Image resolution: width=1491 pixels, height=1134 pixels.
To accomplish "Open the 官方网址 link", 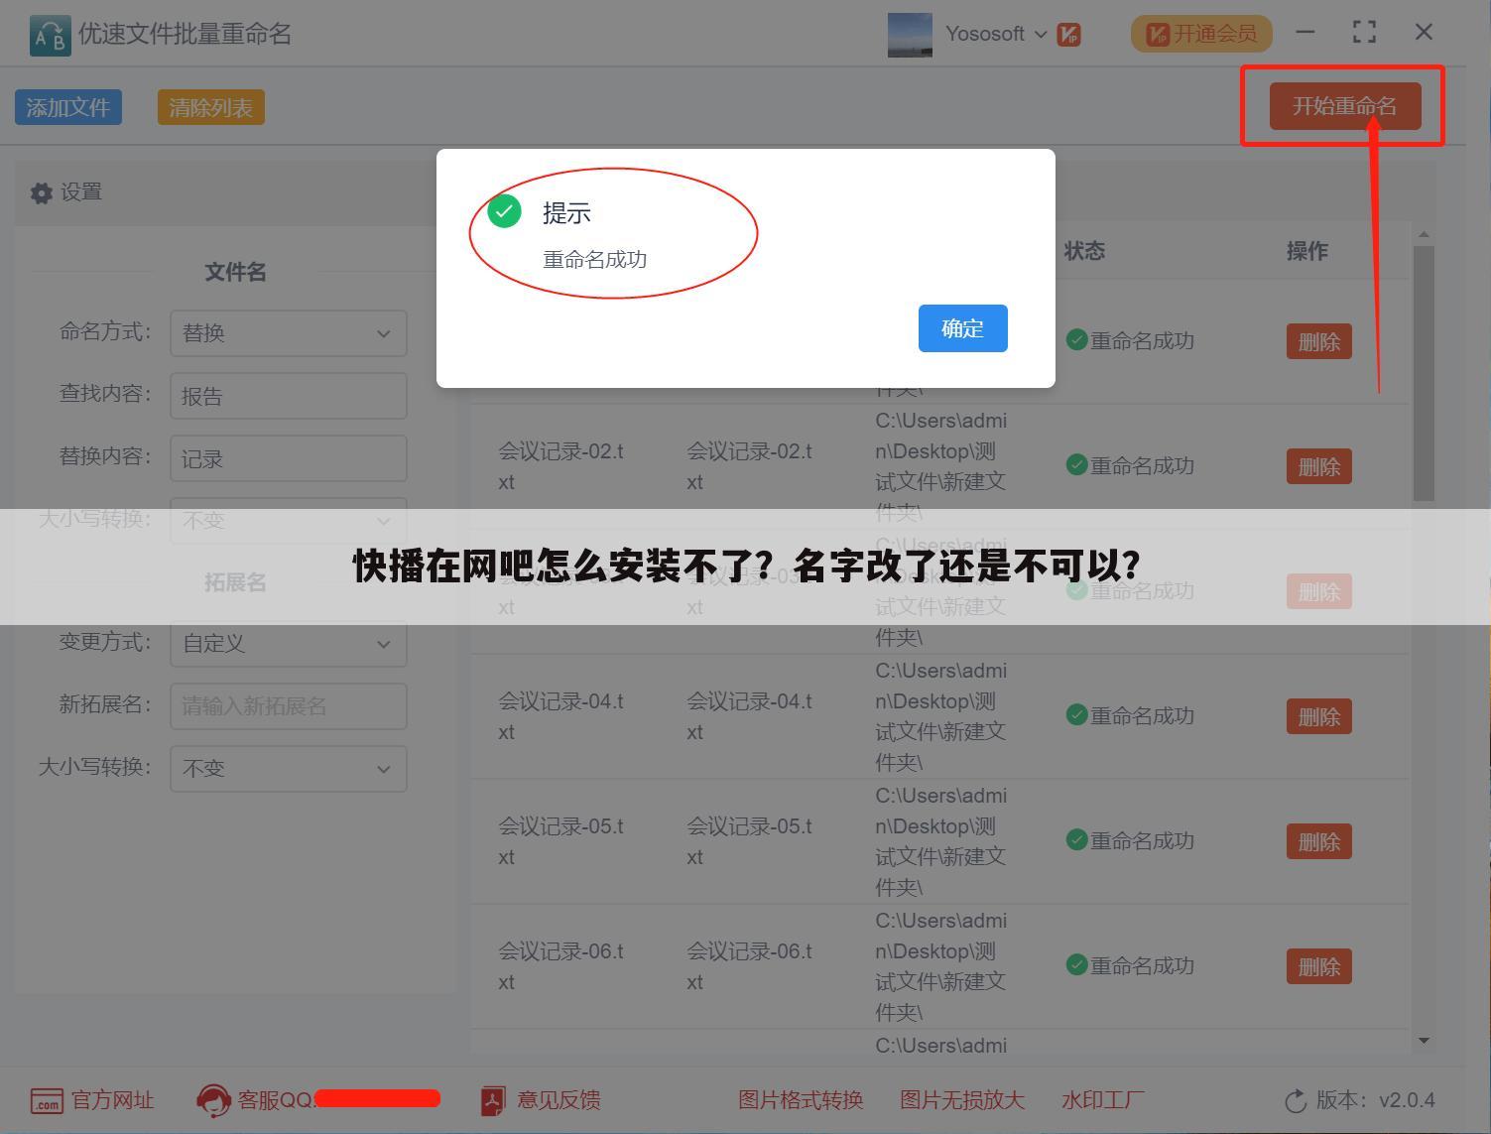I will tap(113, 1100).
